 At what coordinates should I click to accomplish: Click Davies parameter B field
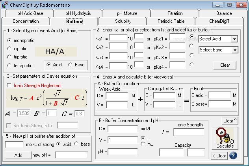click(x=51, y=113)
